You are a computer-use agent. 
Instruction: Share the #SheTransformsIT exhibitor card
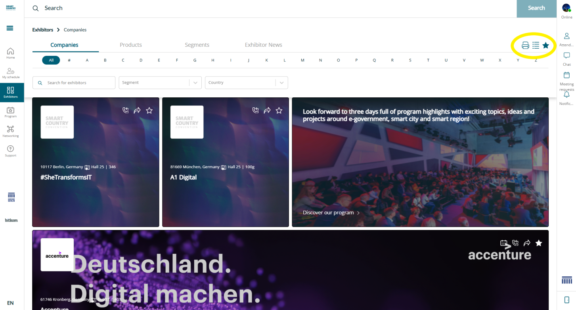[x=137, y=110]
